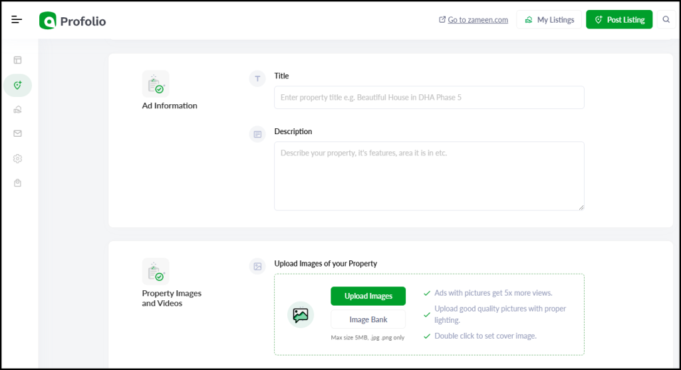681x370 pixels.
Task: Click the Ad Information clipboard icon
Action: click(156, 84)
